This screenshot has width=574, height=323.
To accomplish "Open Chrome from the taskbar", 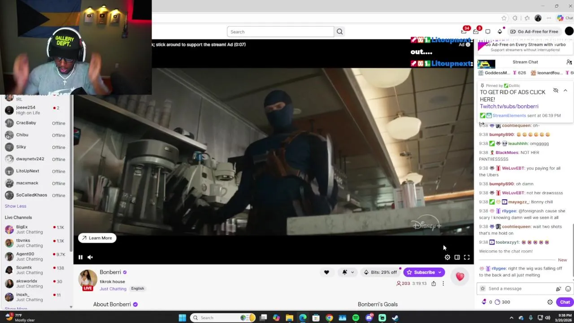I will coord(329,318).
